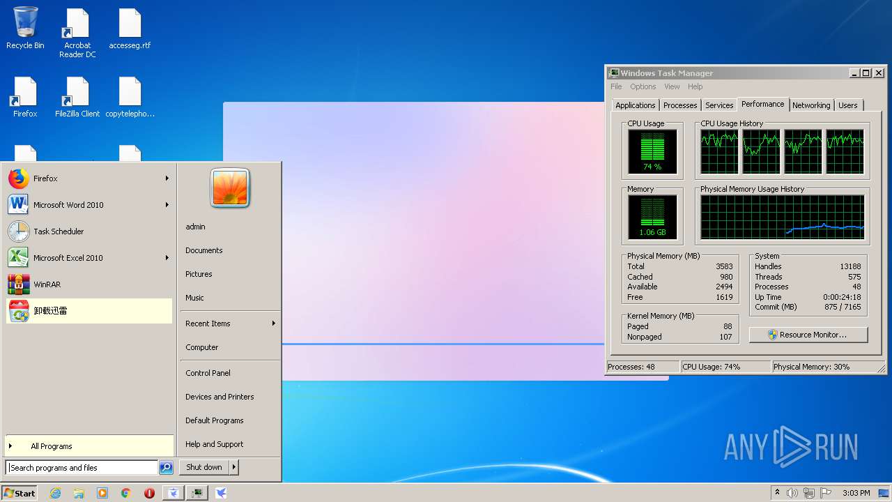Click the user account flower picture
The height and width of the screenshot is (502, 892).
click(230, 188)
